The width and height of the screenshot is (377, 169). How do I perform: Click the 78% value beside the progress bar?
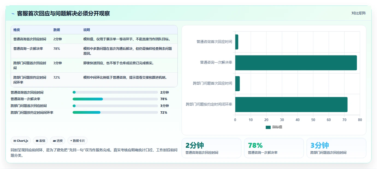click(164, 99)
